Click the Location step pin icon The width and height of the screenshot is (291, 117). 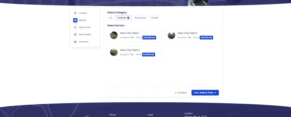(75, 13)
